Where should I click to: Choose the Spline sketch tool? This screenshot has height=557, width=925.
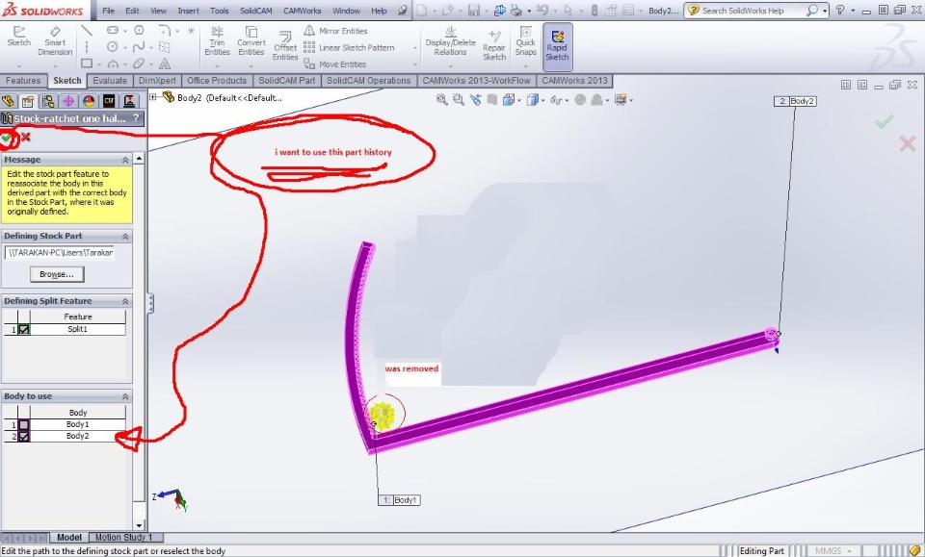point(139,46)
